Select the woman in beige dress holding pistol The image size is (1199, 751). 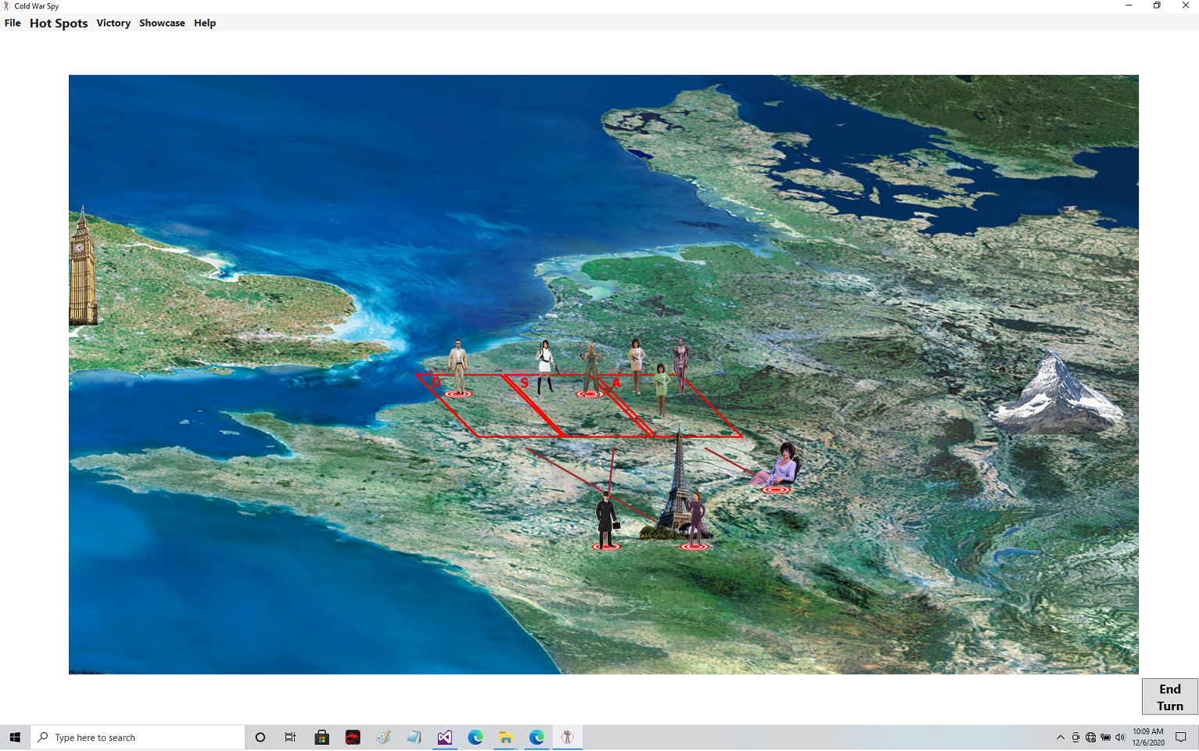click(x=637, y=365)
